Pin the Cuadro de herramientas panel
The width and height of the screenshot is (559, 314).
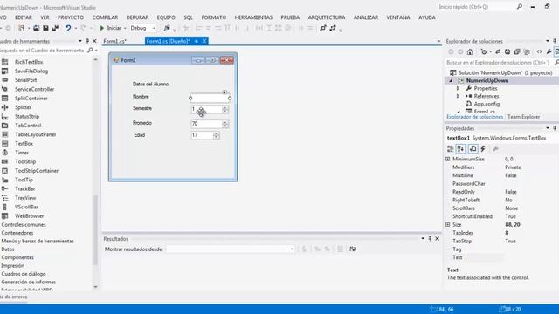coord(87,41)
